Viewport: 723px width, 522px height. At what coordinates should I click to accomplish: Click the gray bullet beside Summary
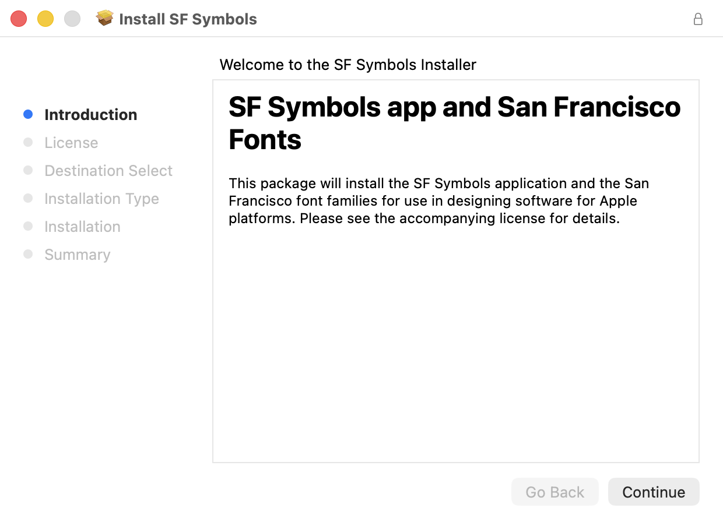(28, 254)
